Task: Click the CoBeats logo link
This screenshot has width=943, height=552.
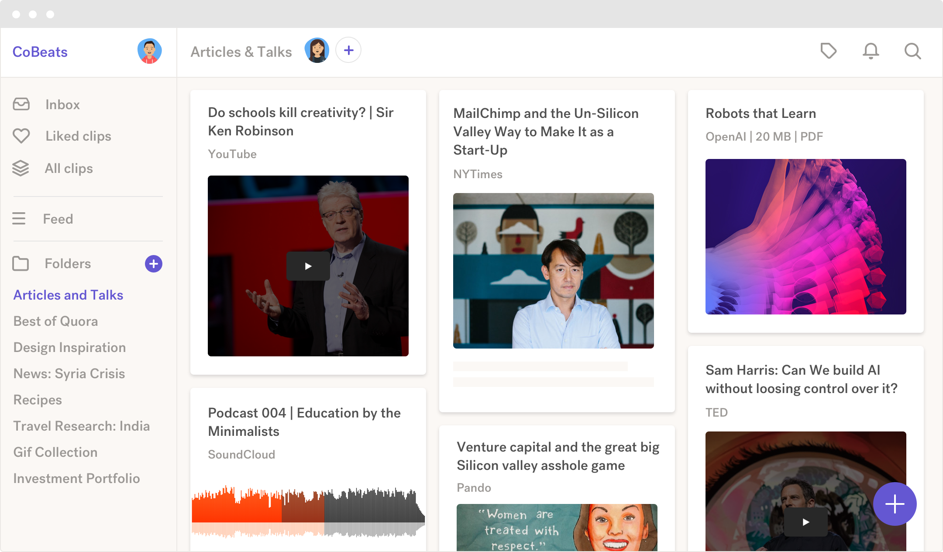Action: point(40,52)
